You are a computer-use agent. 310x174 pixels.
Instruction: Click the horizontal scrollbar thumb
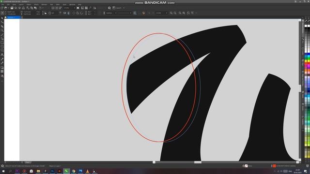pyautogui.click(x=198, y=162)
